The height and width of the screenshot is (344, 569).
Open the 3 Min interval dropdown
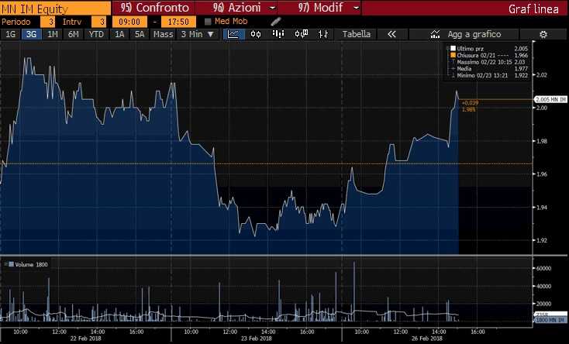click(x=198, y=34)
